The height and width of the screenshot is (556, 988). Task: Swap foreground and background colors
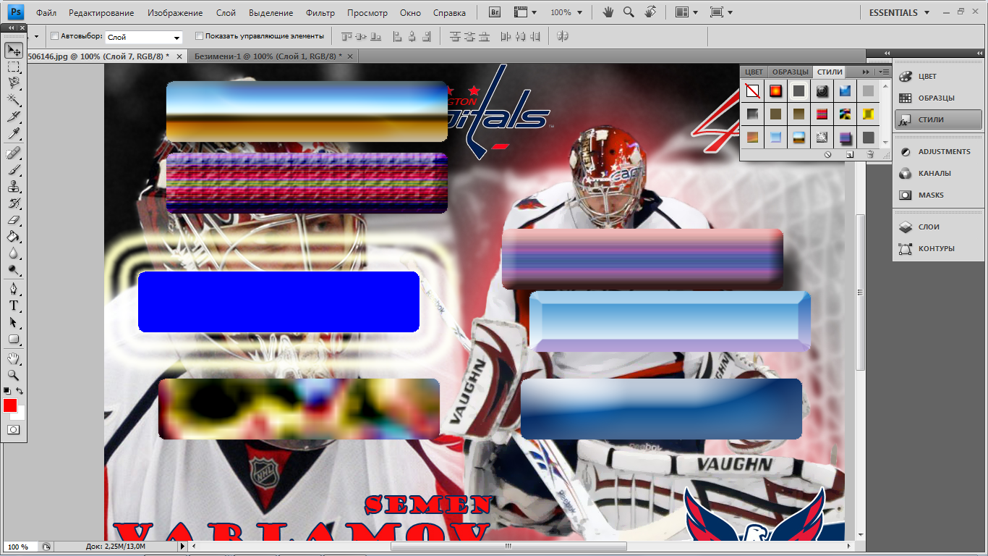[x=20, y=391]
